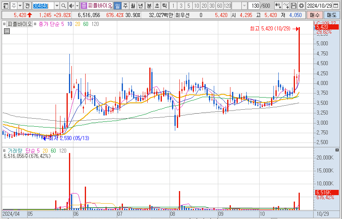The image size is (342, 219).
Task: Select the 30 interval button
Action: pyautogui.click(x=212, y=6)
